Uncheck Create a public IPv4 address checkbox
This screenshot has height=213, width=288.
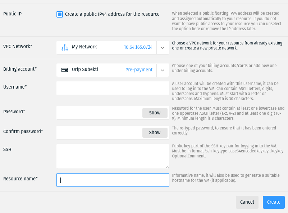[x=60, y=14]
